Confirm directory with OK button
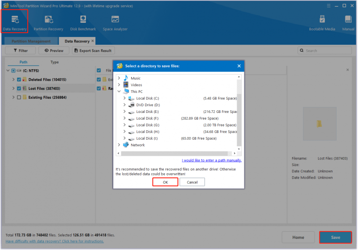This screenshot has height=250, width=358. 165,182
